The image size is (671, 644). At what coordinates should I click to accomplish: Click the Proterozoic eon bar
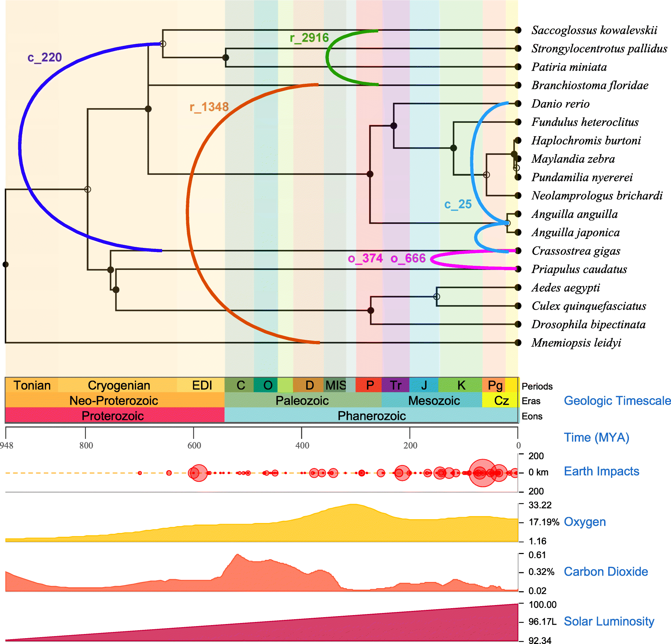tap(115, 415)
